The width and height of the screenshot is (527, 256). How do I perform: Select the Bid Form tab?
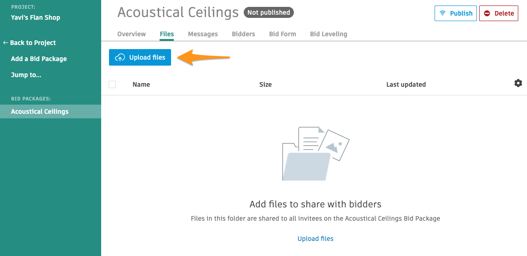tap(282, 34)
